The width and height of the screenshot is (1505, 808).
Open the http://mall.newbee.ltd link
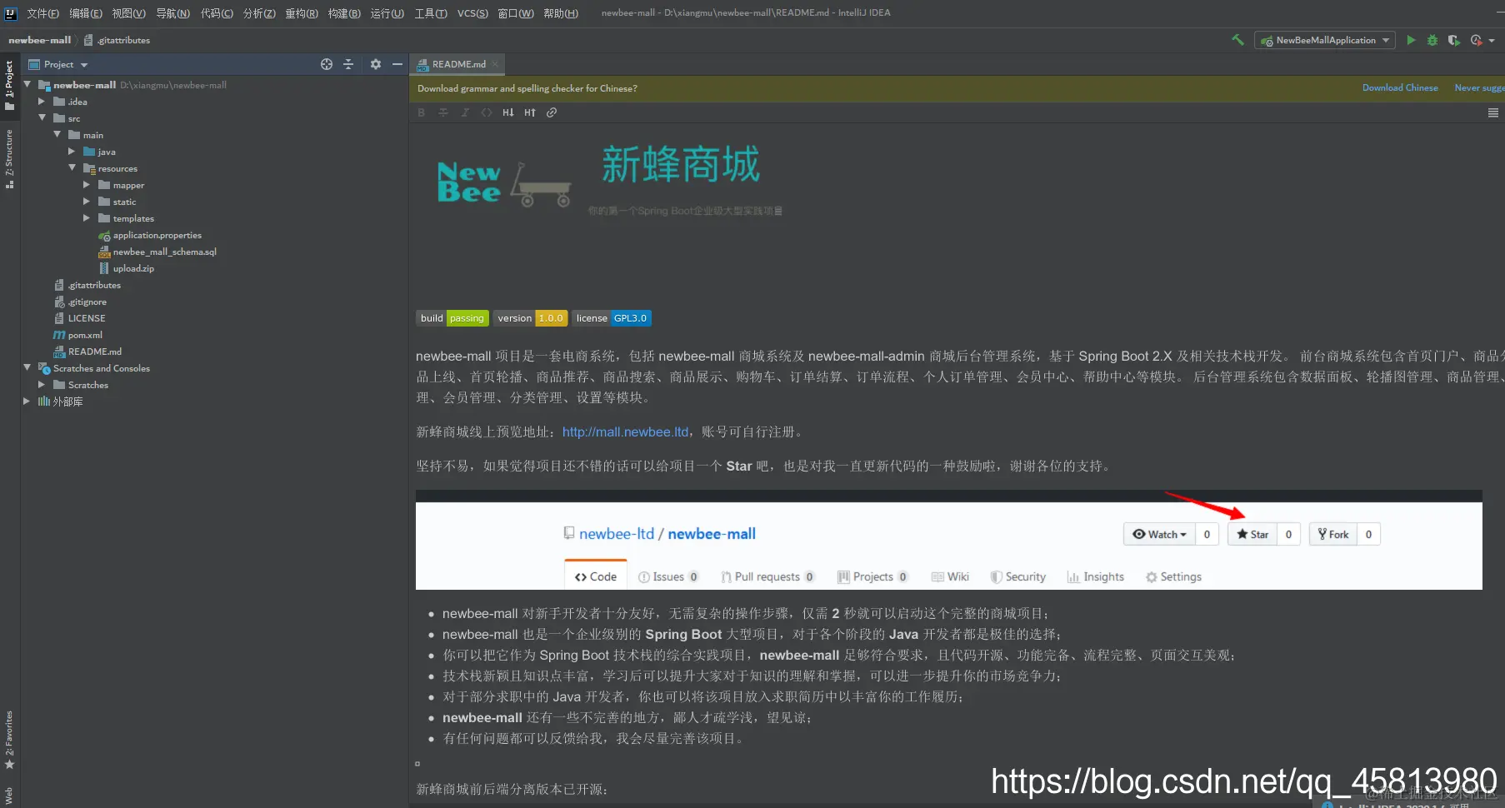pyautogui.click(x=625, y=431)
